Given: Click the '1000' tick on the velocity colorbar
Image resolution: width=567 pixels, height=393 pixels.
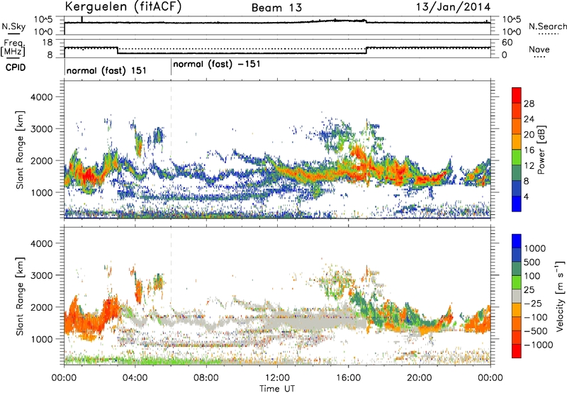Looking at the screenshot, I should click(534, 248).
